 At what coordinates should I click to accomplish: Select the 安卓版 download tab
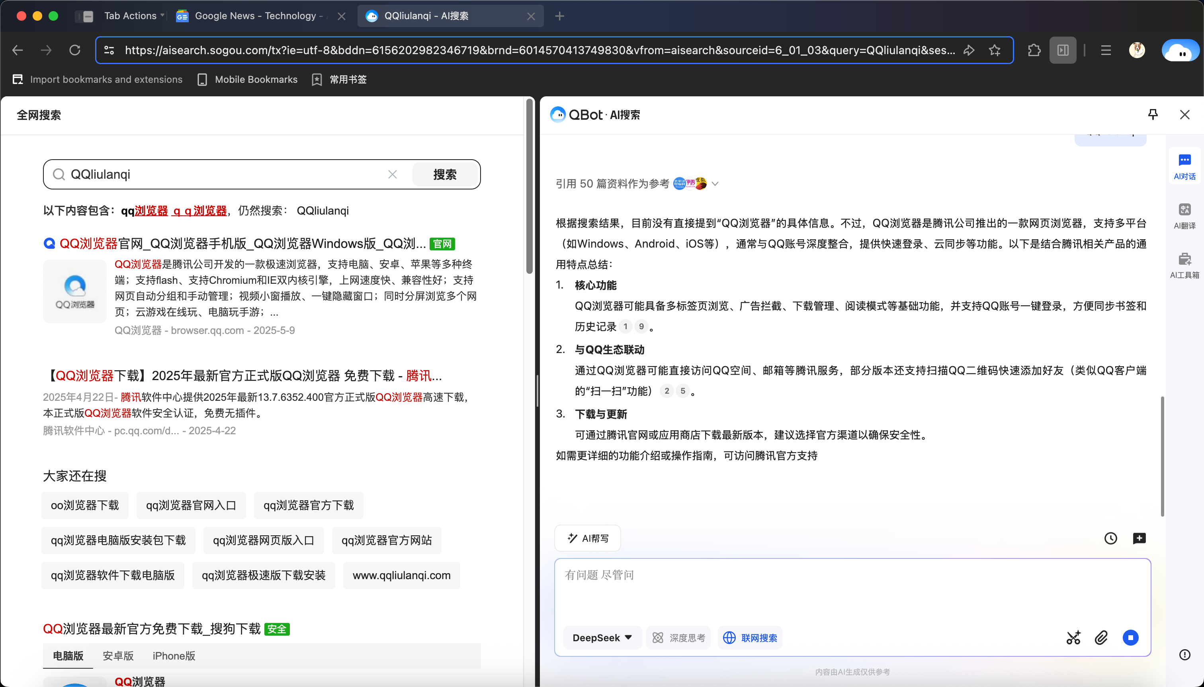(118, 656)
